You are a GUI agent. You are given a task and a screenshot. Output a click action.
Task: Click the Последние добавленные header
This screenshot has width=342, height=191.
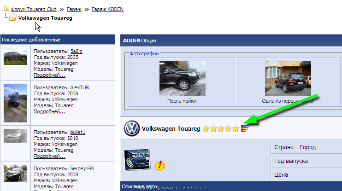click(x=58, y=40)
